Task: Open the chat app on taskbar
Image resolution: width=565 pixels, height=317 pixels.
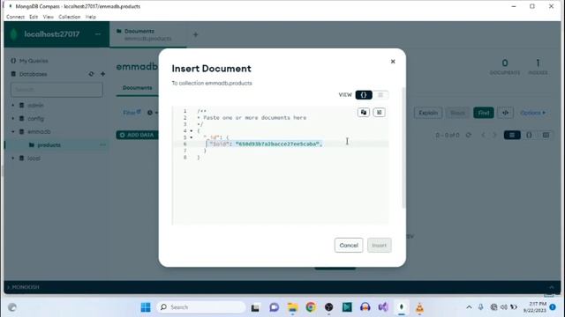Action: 275,307
